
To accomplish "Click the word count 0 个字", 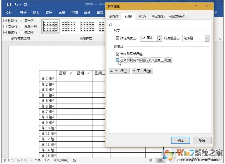I will (36, 160).
